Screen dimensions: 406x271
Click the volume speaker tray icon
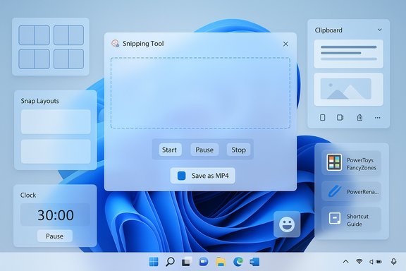coord(371,262)
